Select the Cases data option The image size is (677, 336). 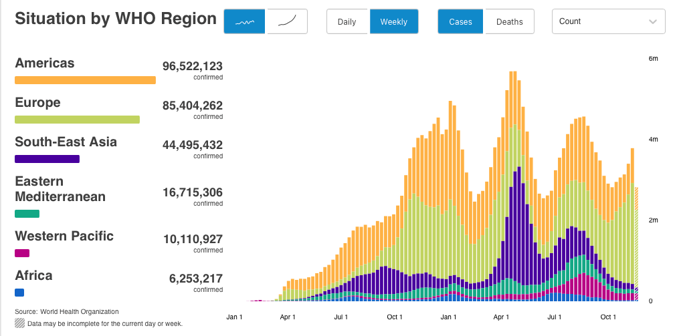tap(460, 21)
